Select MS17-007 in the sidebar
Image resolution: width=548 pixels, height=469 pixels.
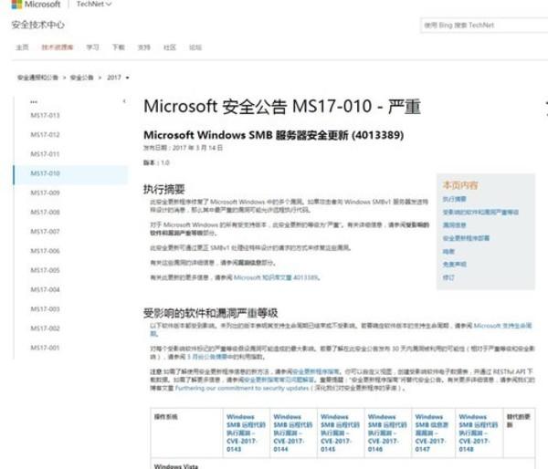click(x=45, y=232)
